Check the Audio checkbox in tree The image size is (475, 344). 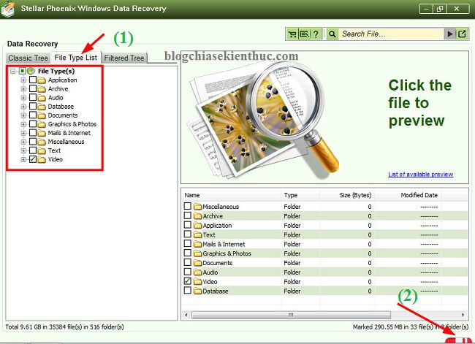[33, 98]
